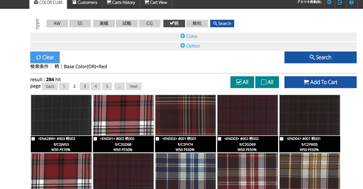
Task: Open the Customers tab
Action: 85,3
